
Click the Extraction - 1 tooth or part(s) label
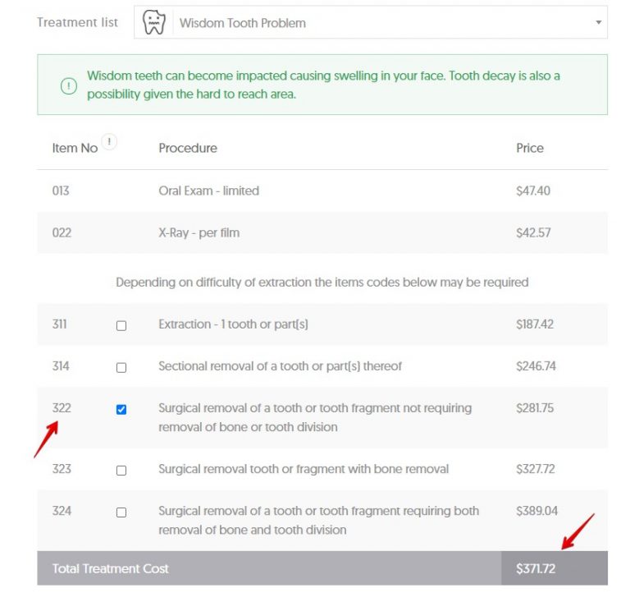(x=233, y=324)
